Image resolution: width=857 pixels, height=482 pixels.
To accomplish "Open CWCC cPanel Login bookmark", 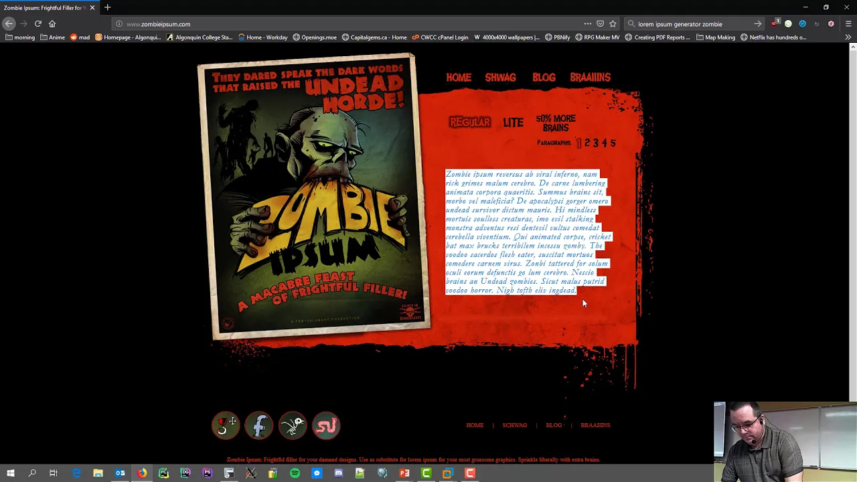I will click(x=439, y=37).
